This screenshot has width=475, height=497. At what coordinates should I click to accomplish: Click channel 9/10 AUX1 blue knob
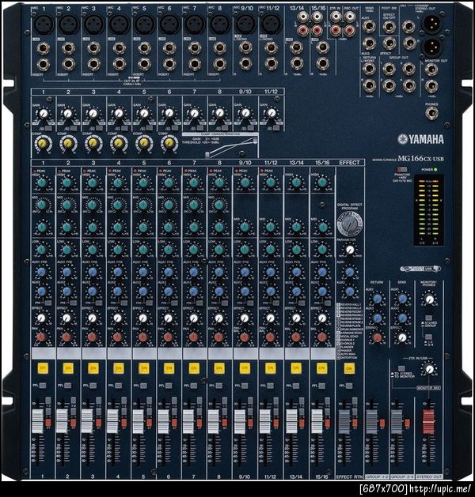click(x=245, y=272)
